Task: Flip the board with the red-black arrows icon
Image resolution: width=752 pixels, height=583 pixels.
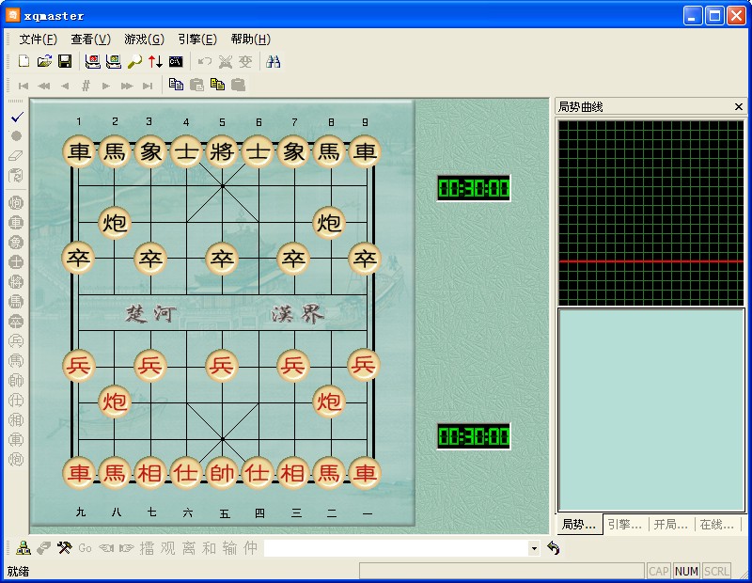Action: tap(155, 61)
